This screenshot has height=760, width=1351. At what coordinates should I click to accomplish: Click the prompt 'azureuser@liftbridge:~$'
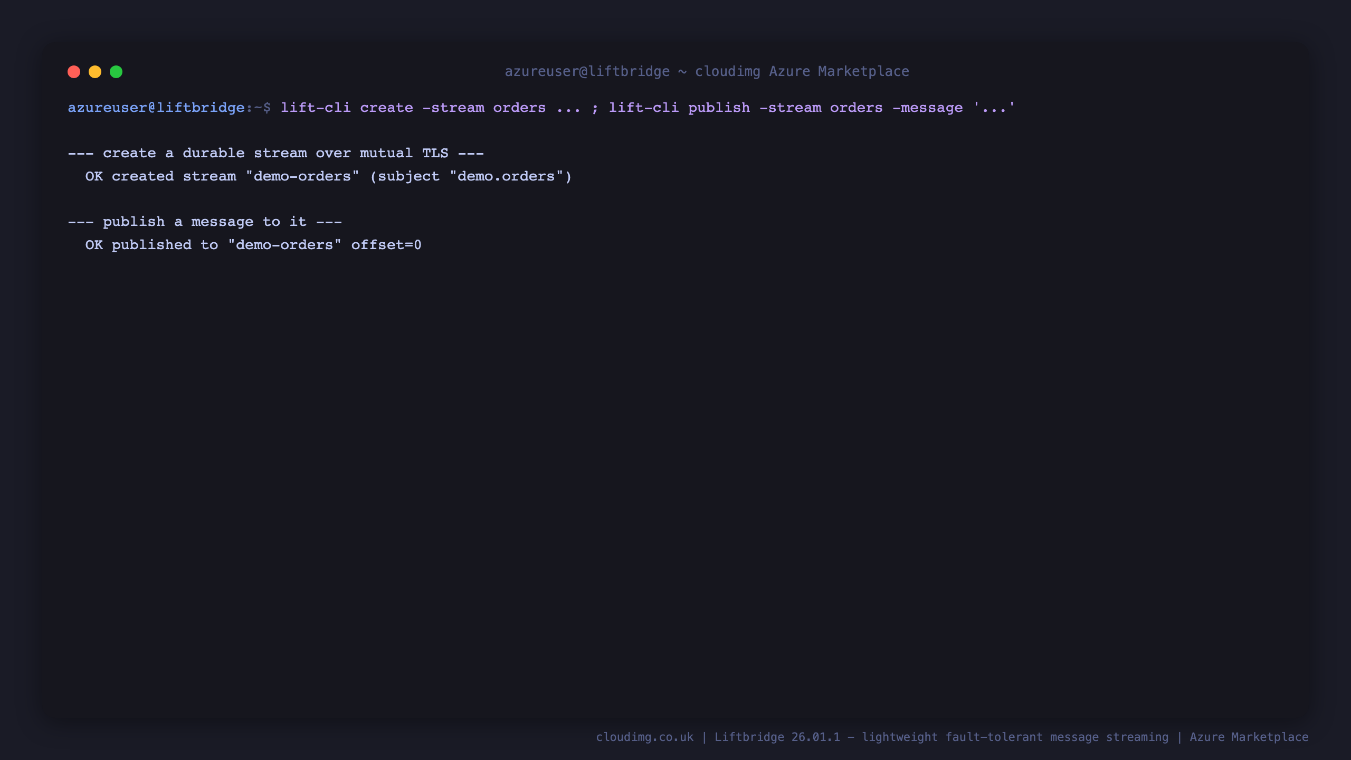point(169,108)
